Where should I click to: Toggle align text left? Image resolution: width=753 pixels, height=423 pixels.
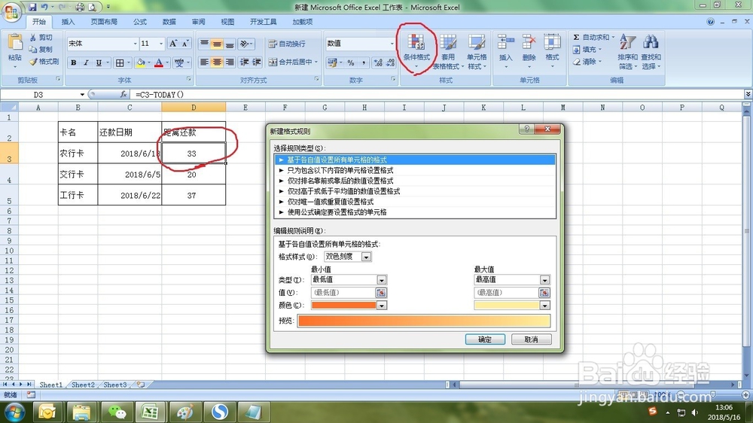pyautogui.click(x=205, y=62)
